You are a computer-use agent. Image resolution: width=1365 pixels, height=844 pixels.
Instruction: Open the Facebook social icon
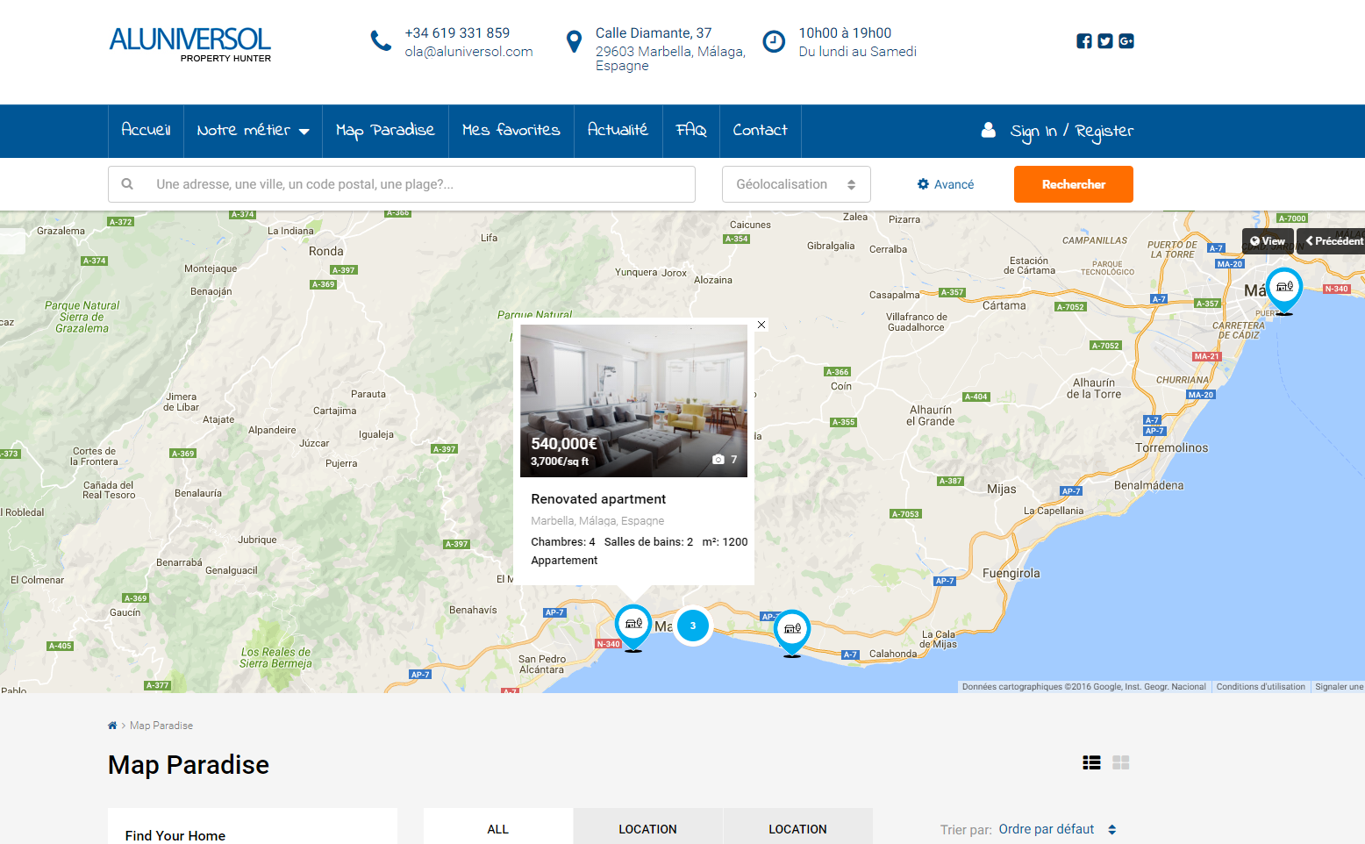(x=1084, y=41)
